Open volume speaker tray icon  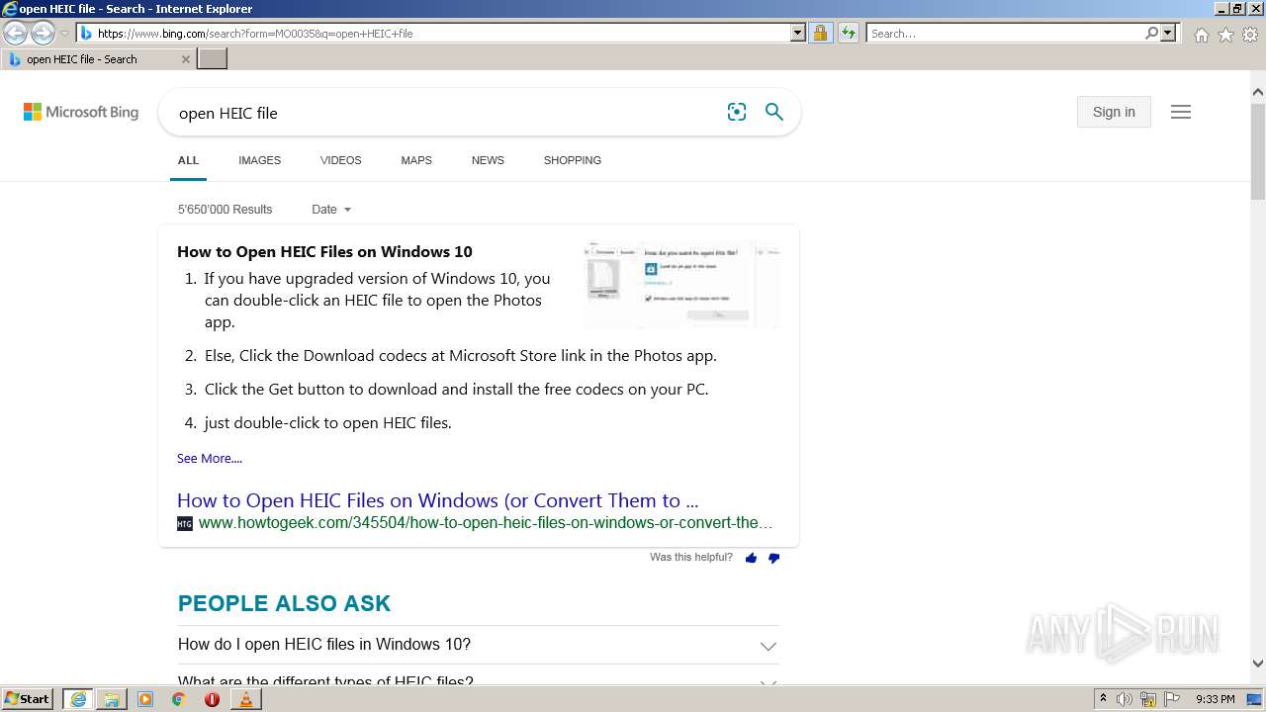coord(1125,699)
